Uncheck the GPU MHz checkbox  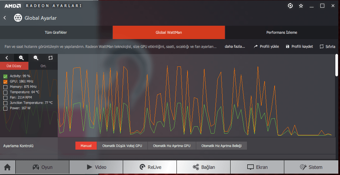click(x=5, y=82)
